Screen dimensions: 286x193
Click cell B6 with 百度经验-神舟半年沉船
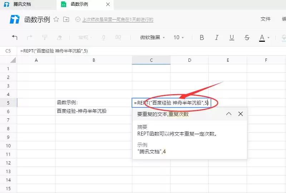click(93, 111)
